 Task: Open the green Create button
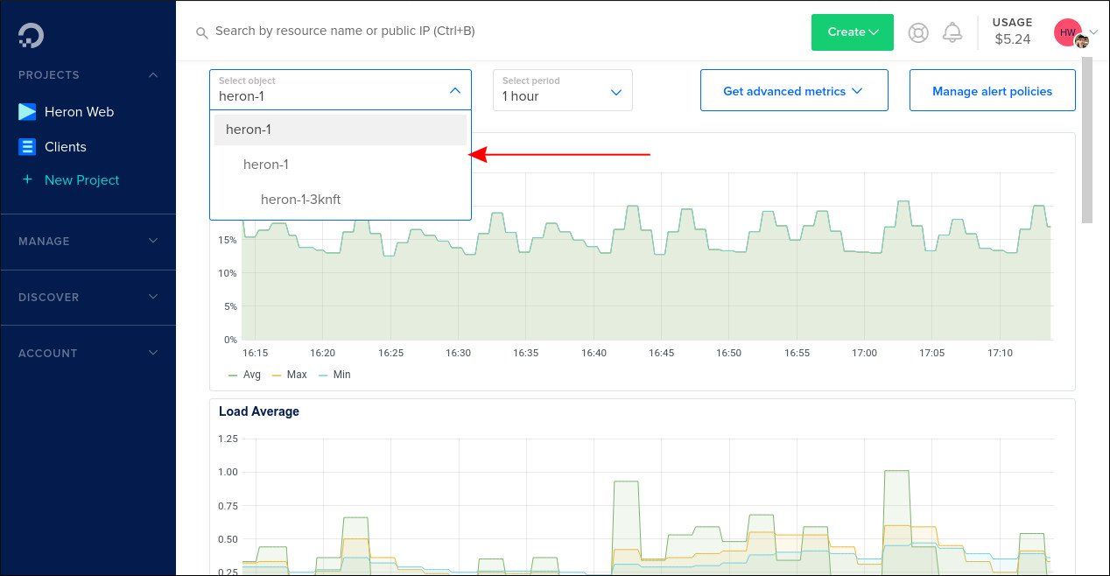point(851,32)
